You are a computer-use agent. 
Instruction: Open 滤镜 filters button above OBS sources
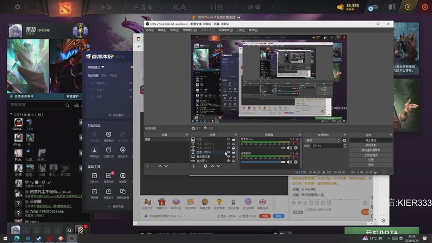pyautogui.click(x=209, y=128)
